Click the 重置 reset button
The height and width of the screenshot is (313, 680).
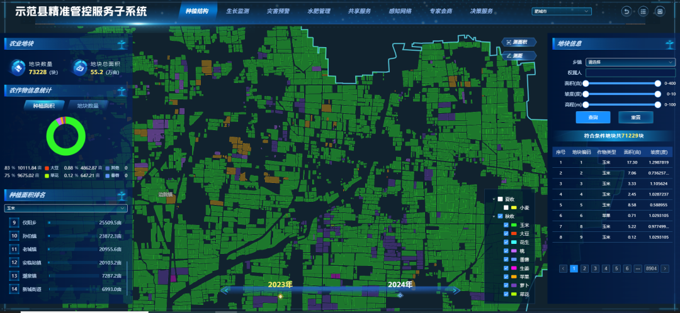(x=635, y=118)
